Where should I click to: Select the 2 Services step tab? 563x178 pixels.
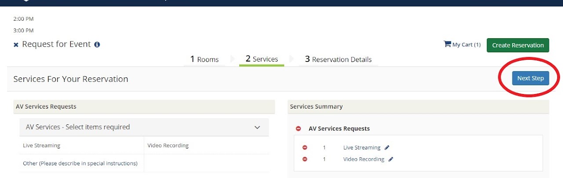click(x=262, y=59)
